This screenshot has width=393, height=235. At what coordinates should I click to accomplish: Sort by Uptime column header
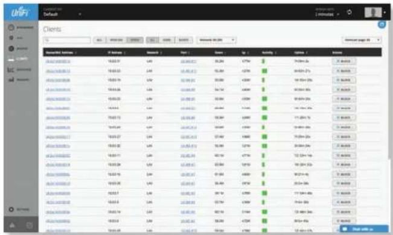click(x=301, y=52)
